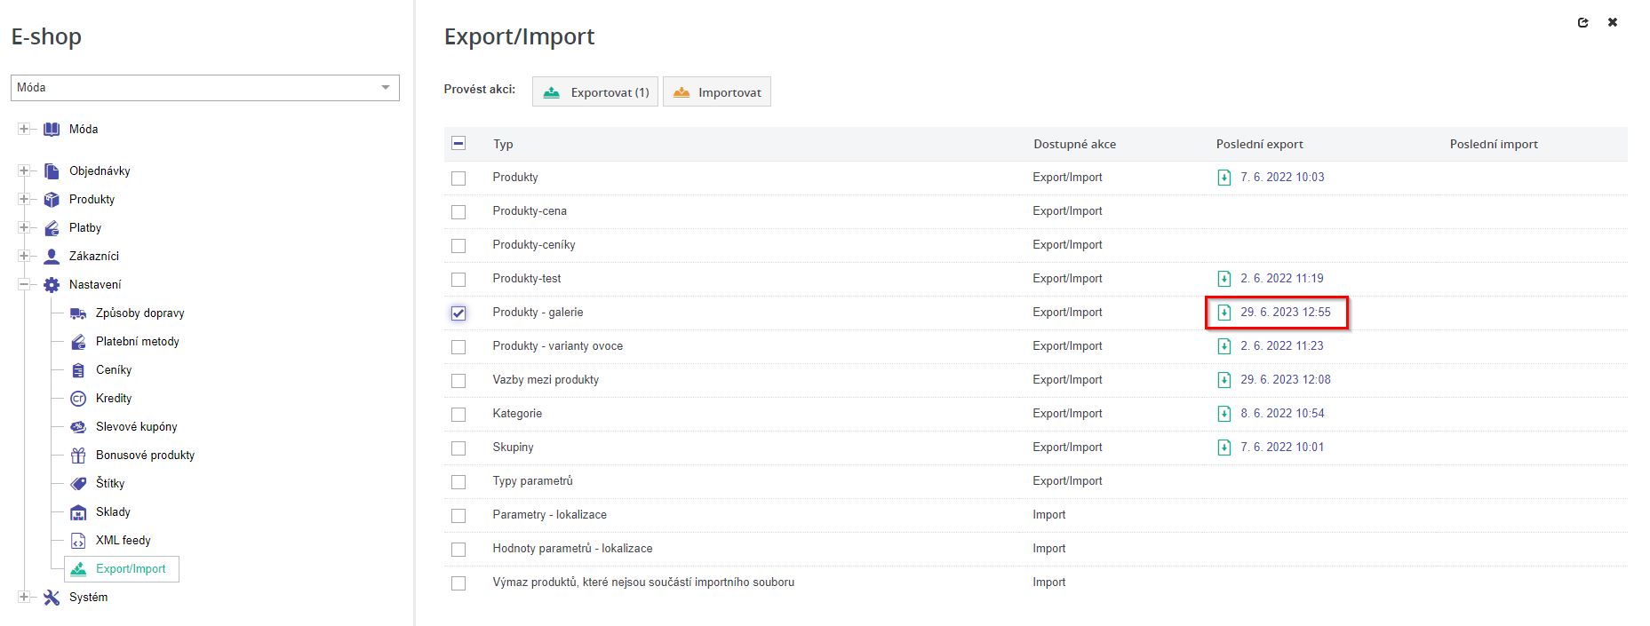
Task: Toggle the select-all checkbox in table header
Action: coord(458,144)
